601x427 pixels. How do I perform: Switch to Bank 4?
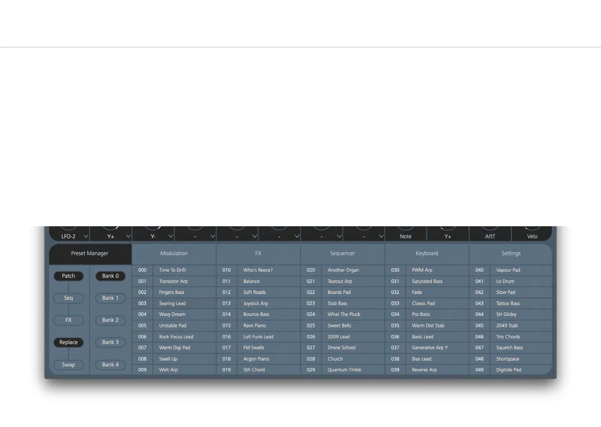pyautogui.click(x=110, y=365)
